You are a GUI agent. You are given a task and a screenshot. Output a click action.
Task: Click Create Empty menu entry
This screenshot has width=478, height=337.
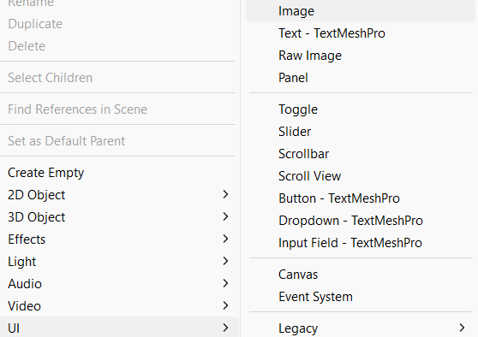[119, 173]
